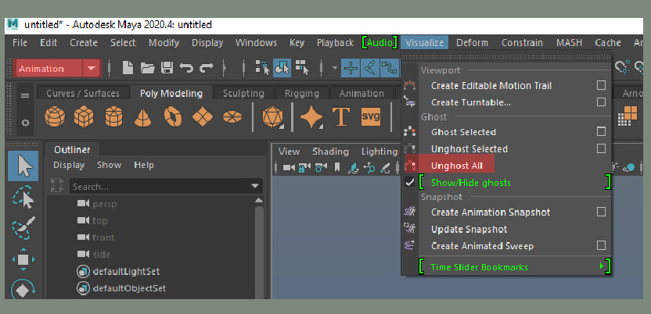The width and height of the screenshot is (651, 314).
Task: Toggle the Show/Hide ghosts checkmark item
Action: (506, 183)
